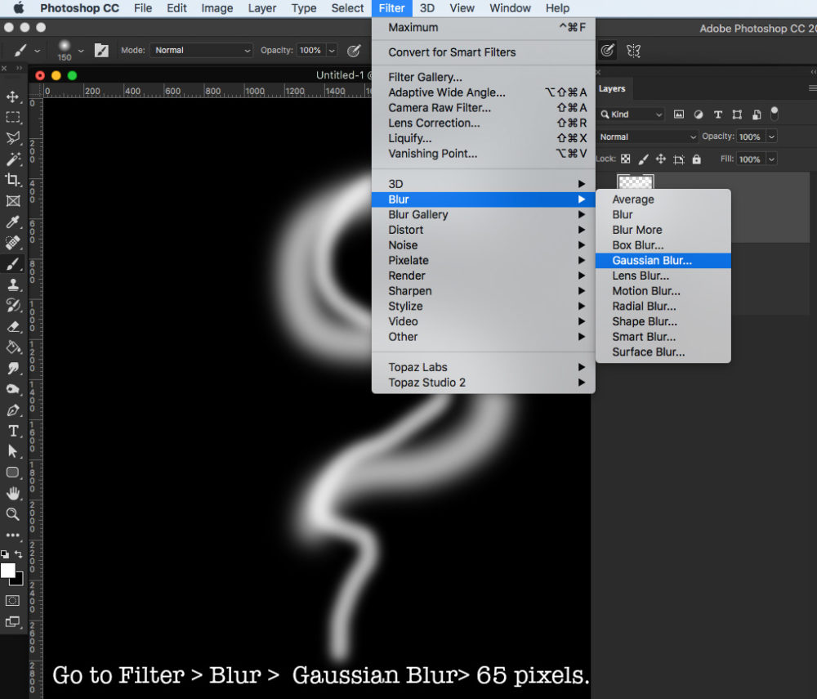Select the History Brush tool
The height and width of the screenshot is (699, 817).
(x=12, y=306)
